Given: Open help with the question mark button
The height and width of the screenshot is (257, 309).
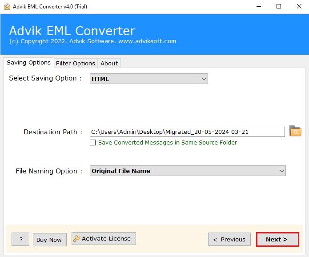Looking at the screenshot, I should (x=20, y=239).
